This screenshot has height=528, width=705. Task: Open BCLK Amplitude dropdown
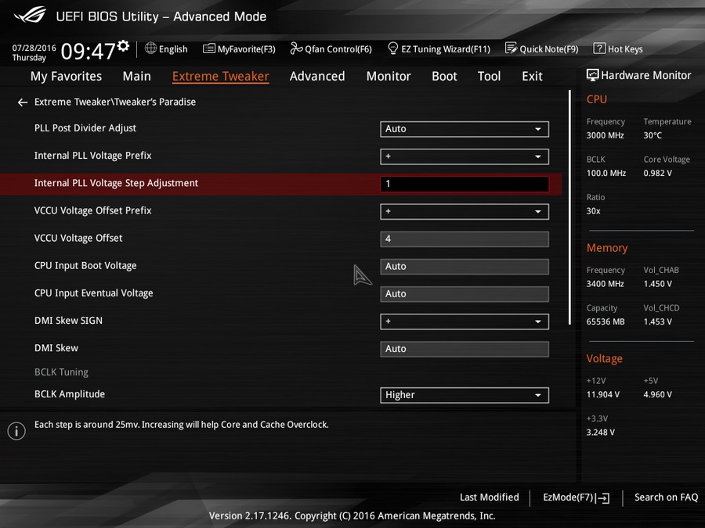[x=465, y=395]
